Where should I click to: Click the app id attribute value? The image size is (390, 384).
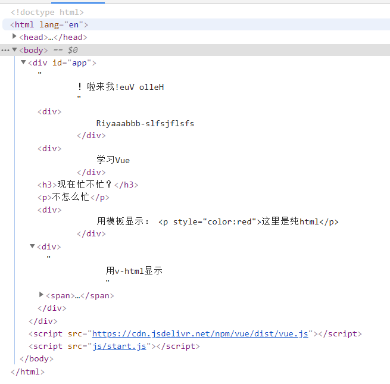click(x=79, y=63)
